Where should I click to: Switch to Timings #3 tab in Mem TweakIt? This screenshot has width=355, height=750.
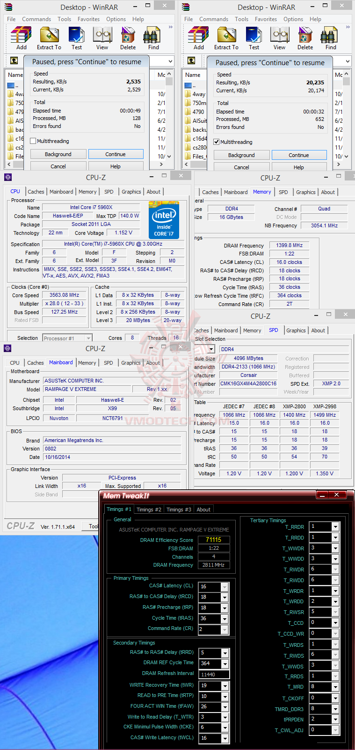click(x=179, y=510)
